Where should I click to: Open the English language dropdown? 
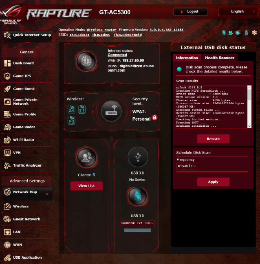238,11
